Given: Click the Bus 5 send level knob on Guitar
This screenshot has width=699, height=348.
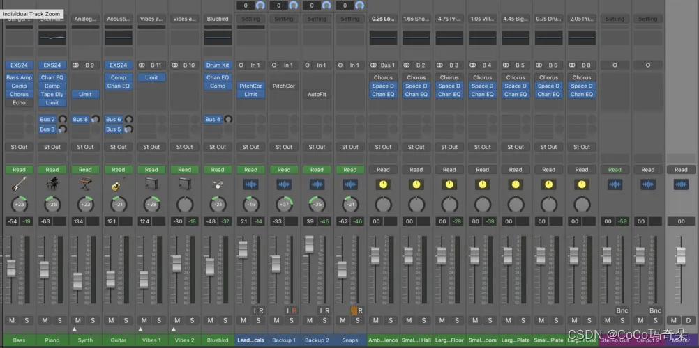Looking at the screenshot, I should pos(129,129).
